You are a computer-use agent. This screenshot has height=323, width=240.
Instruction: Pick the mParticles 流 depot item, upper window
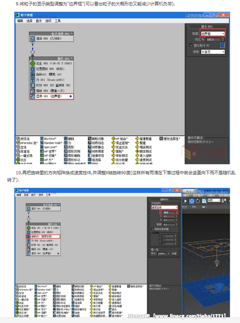click(x=27, y=143)
